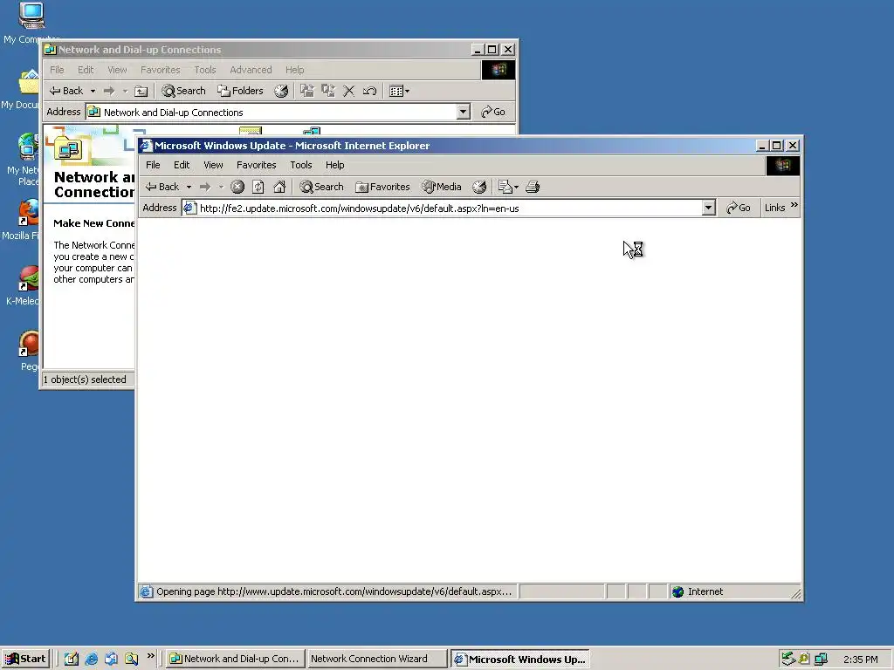Image resolution: width=894 pixels, height=670 pixels.
Task: Click Back in Internet Explorer toolbar
Action: [x=162, y=187]
